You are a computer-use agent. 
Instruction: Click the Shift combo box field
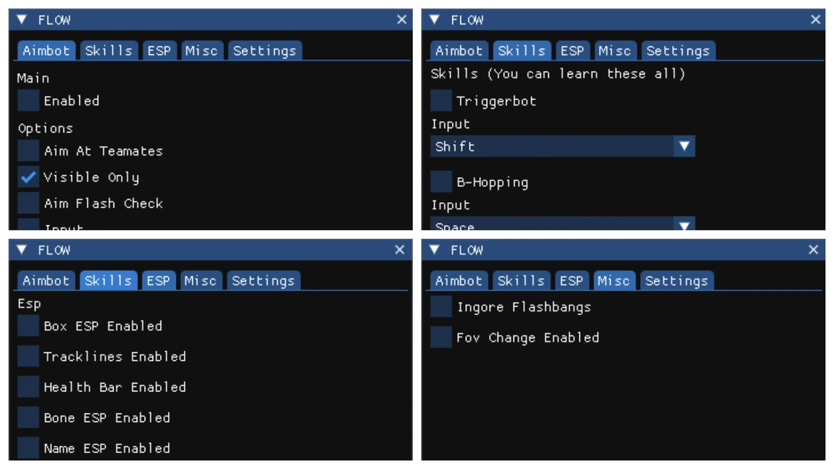562,146
